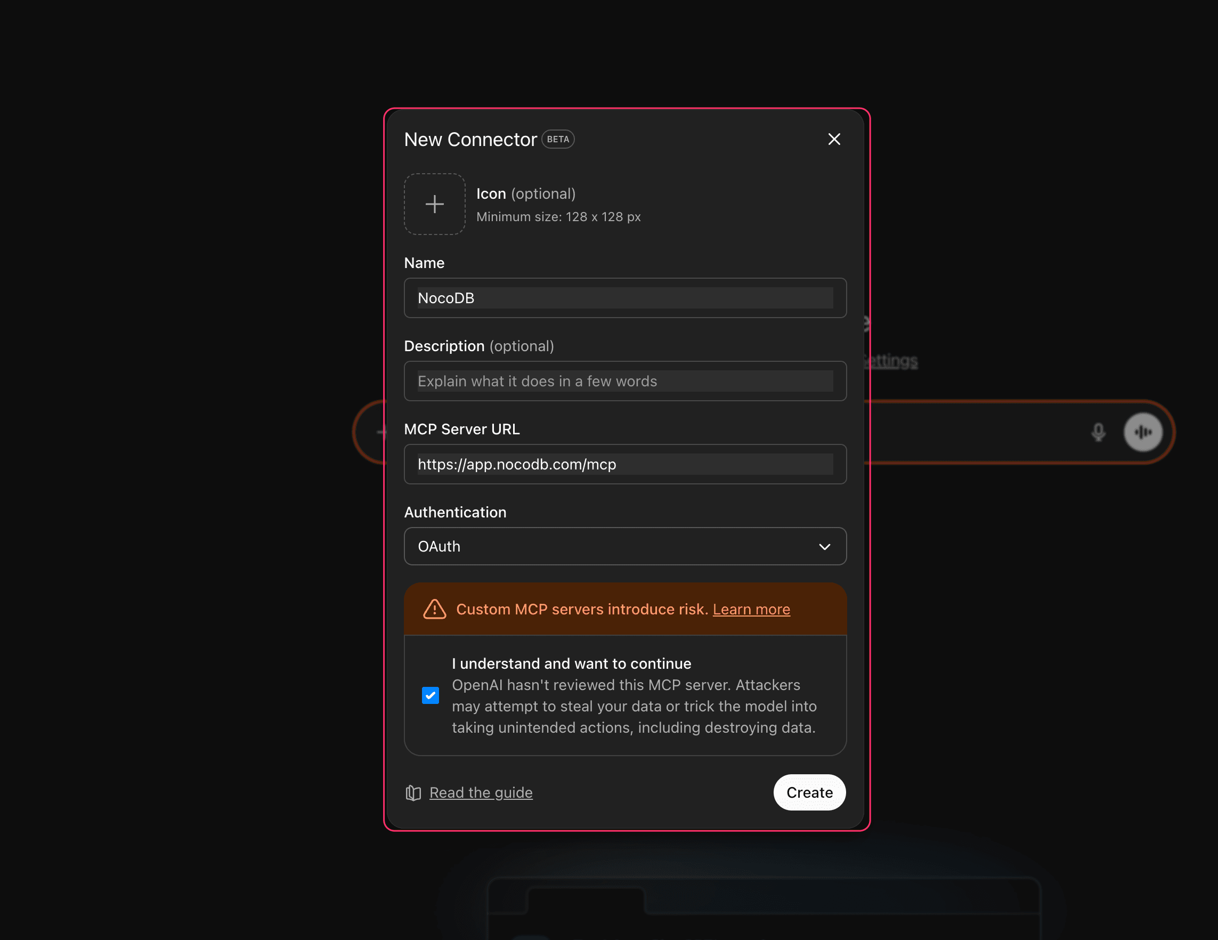Image resolution: width=1218 pixels, height=940 pixels.
Task: Open the Read the guide link
Action: coord(481,793)
